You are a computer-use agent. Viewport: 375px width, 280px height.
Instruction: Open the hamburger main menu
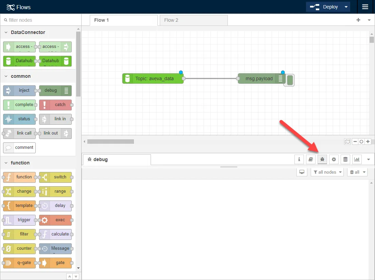click(365, 7)
